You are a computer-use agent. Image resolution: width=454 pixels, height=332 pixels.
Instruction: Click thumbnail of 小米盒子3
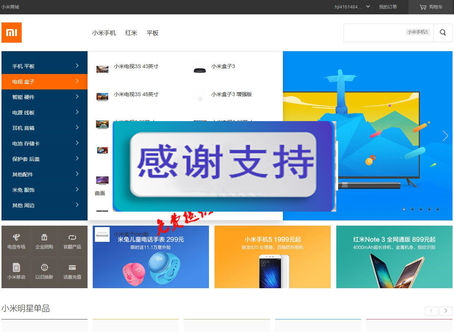(x=200, y=70)
